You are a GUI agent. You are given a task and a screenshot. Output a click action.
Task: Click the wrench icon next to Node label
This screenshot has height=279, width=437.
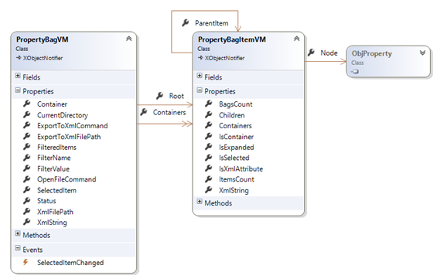(x=311, y=53)
